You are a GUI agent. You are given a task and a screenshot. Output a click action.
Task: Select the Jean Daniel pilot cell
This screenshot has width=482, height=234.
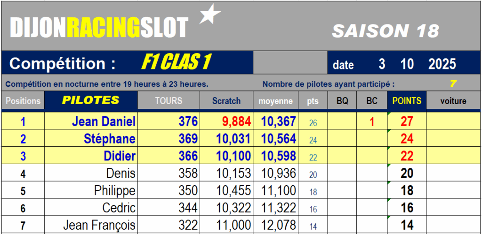click(x=104, y=122)
